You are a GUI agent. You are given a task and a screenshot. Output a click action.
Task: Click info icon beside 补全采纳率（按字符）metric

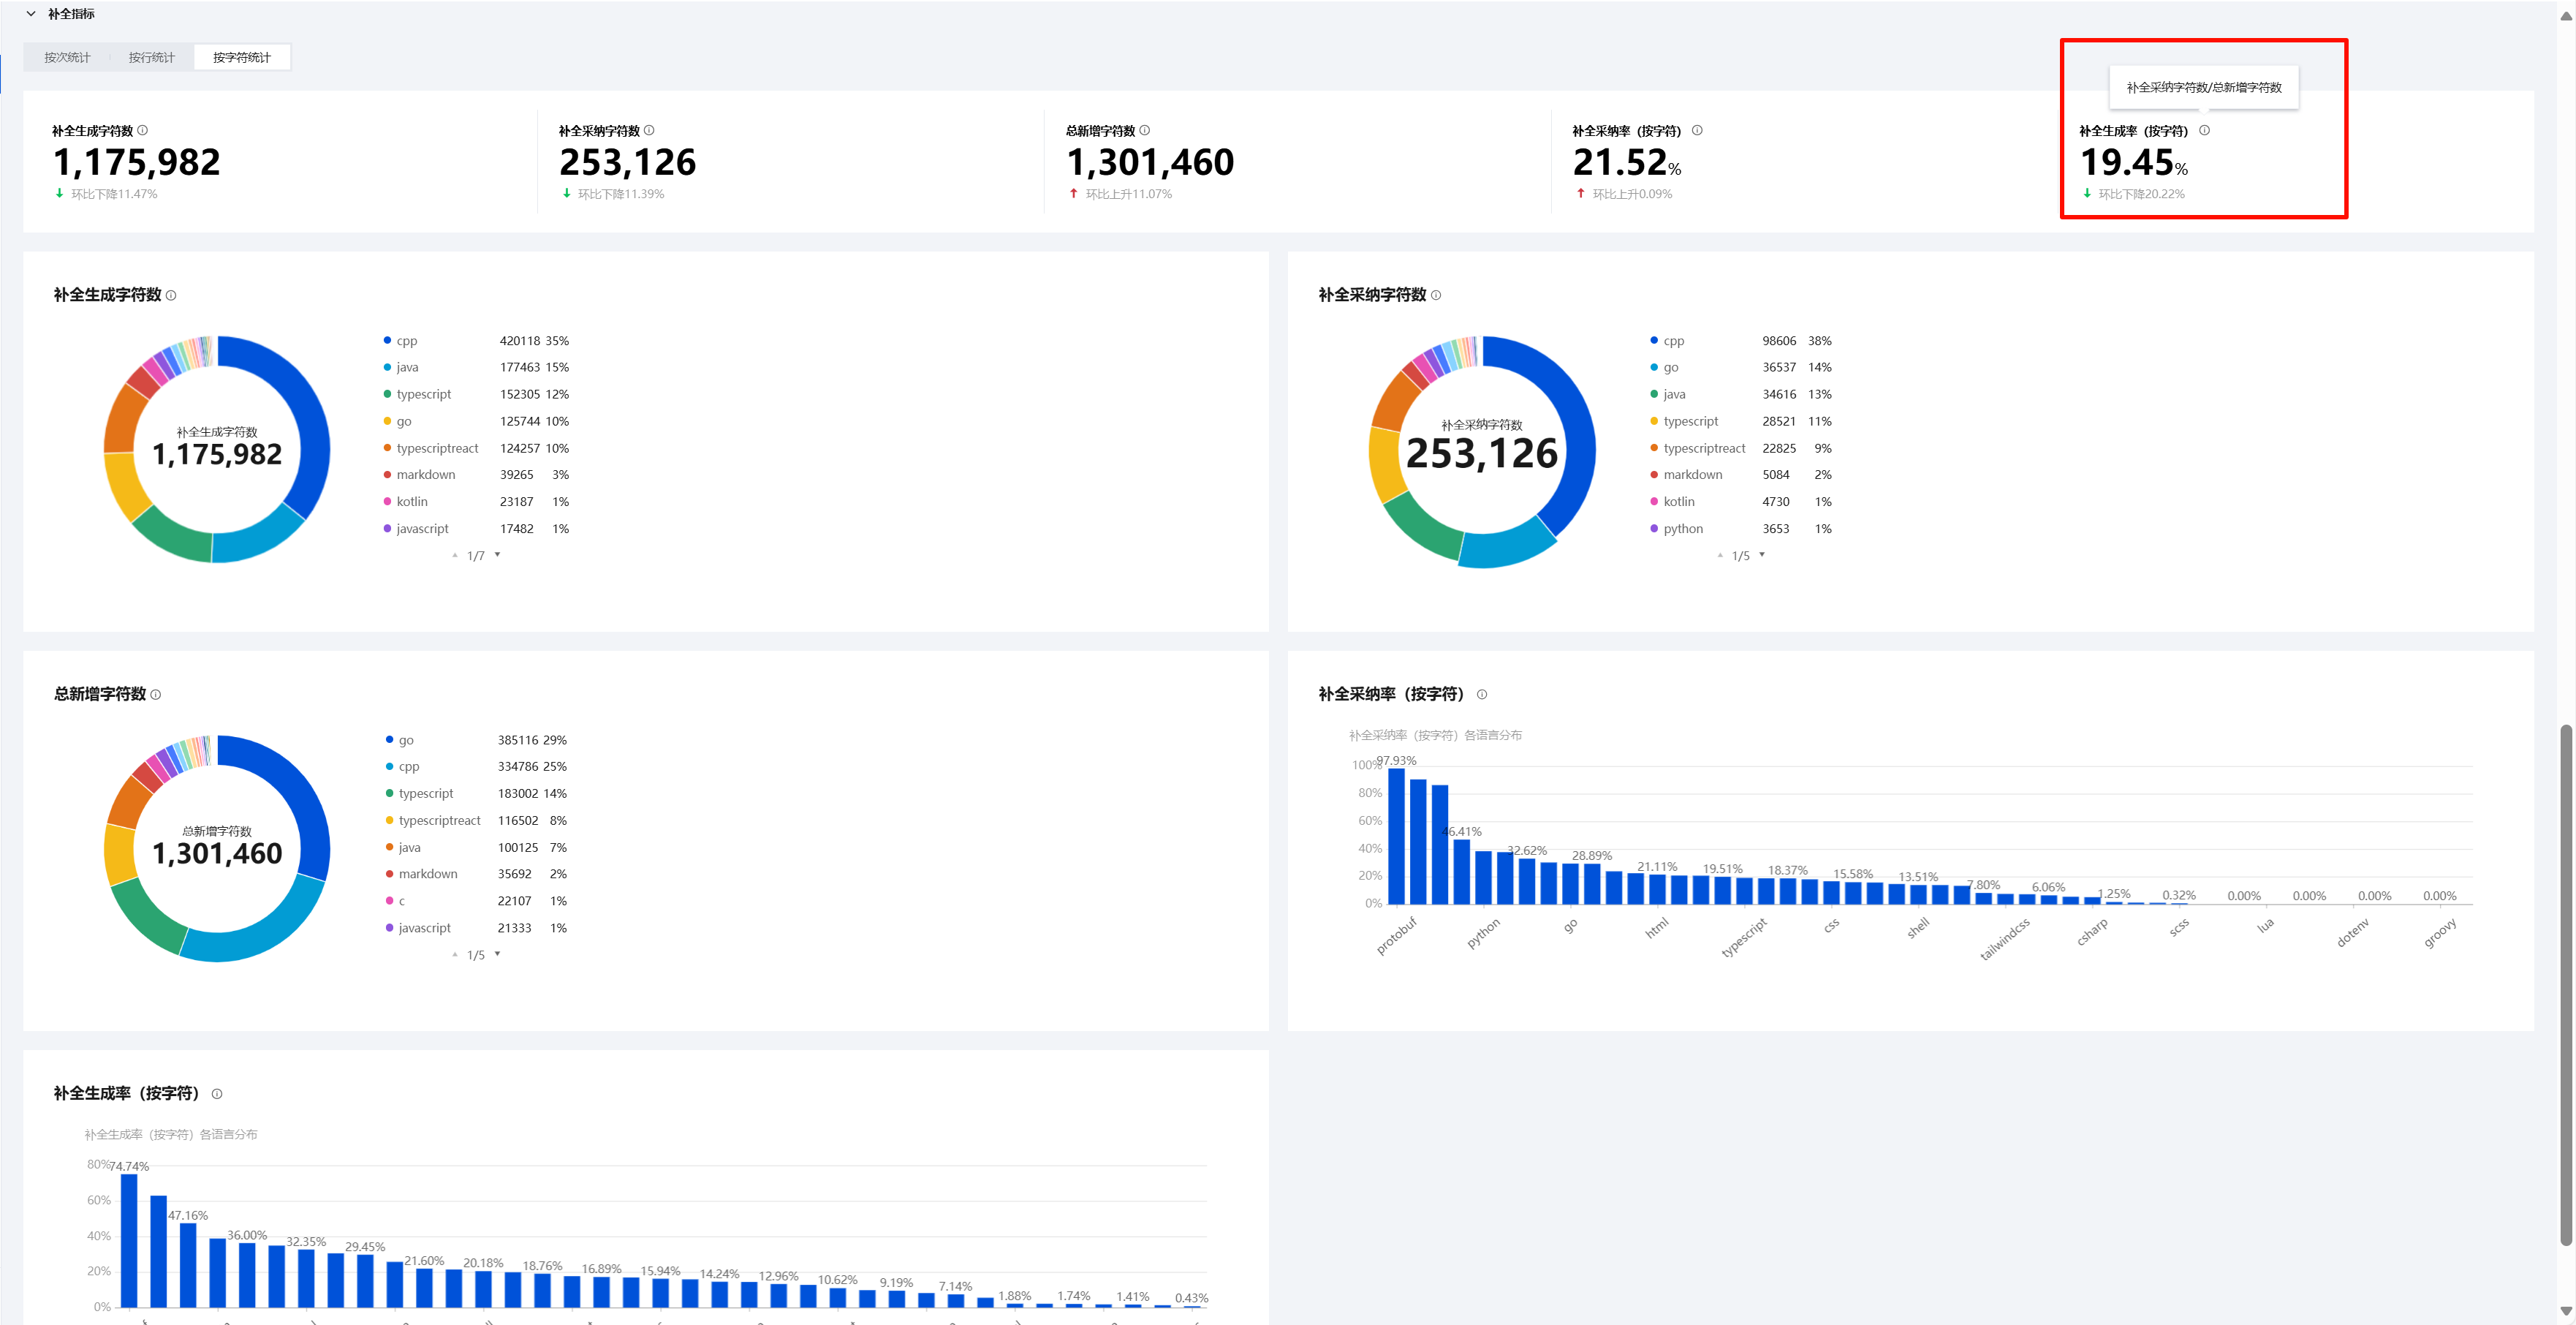1697,130
